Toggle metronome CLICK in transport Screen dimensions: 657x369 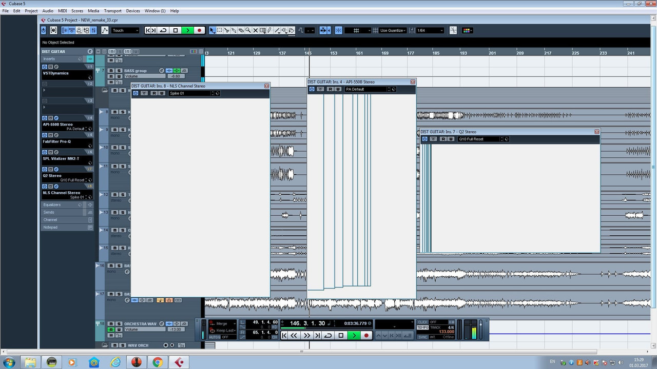[422, 322]
